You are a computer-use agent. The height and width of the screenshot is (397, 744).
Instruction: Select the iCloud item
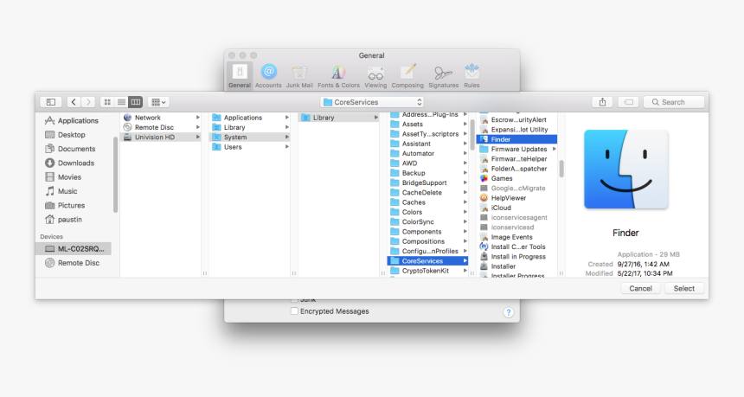(516, 208)
